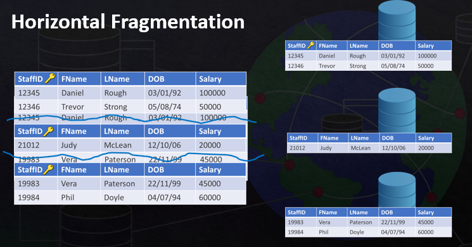Click '19984' in the large left table
472x247 pixels.
(x=29, y=198)
